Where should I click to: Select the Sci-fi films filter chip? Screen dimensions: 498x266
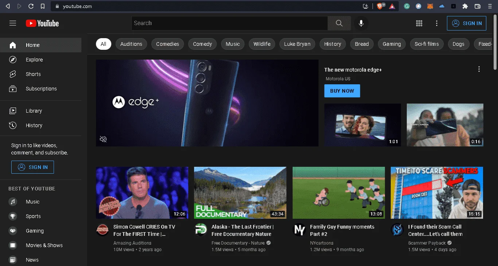pos(427,44)
